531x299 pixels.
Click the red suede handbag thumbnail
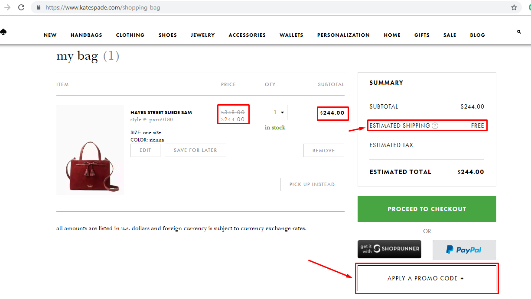pos(90,150)
